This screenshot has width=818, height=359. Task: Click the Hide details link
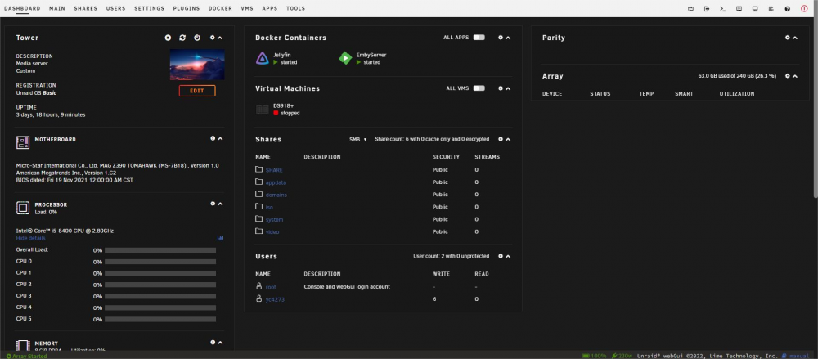(x=31, y=238)
